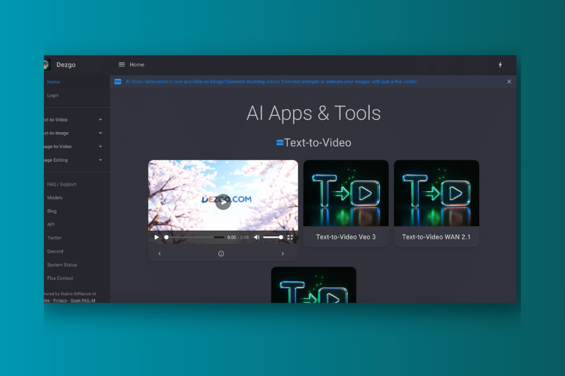Open the hamburger menu next to Home
Screen dimensions: 565x376
coord(122,65)
